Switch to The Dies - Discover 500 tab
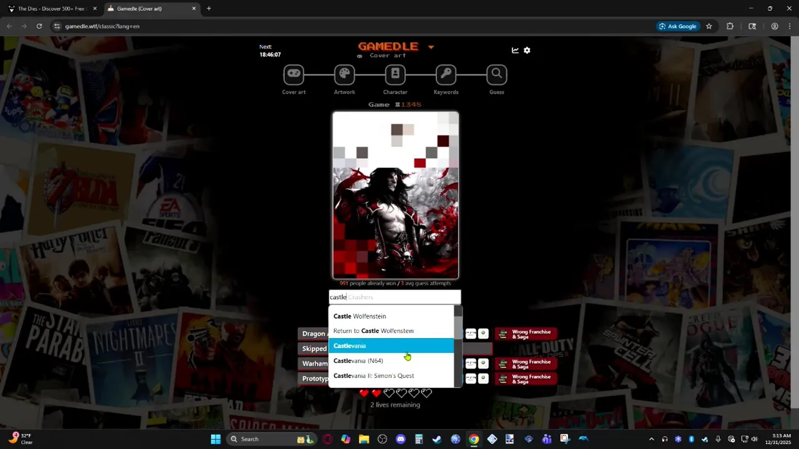Screen dimensions: 799x449 (x=51, y=9)
